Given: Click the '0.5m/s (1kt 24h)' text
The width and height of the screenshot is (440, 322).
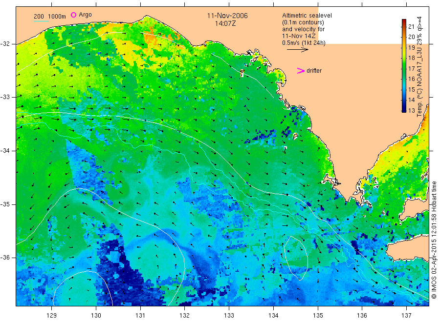Looking at the screenshot, I should tap(304, 43).
